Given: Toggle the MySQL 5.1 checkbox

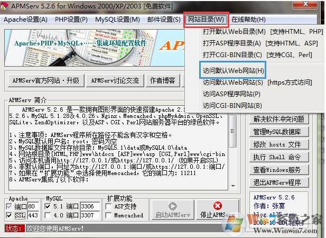Looking at the screenshot, I should tap(48, 206).
